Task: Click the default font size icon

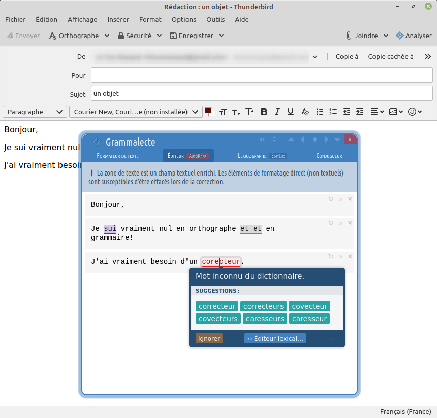Action: pos(223,112)
